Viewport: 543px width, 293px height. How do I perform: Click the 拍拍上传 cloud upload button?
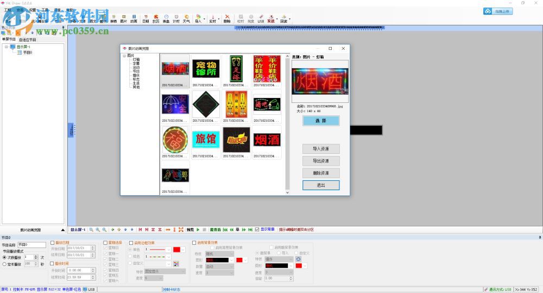(498, 11)
